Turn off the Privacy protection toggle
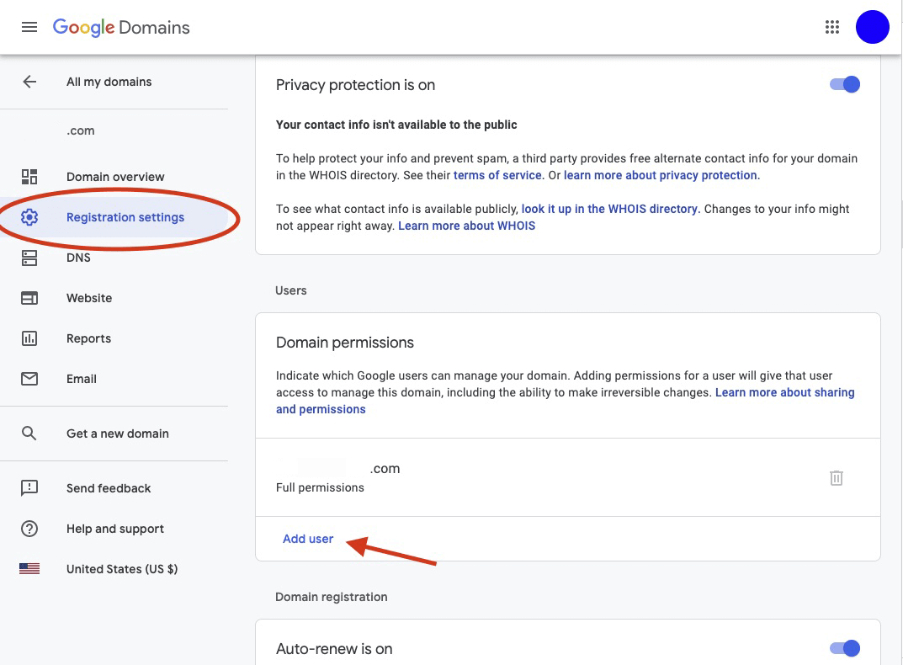This screenshot has width=903, height=665. tap(845, 84)
